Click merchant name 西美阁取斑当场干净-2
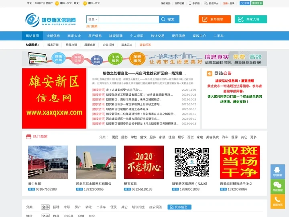This screenshot has height=217, width=289. [236, 184]
